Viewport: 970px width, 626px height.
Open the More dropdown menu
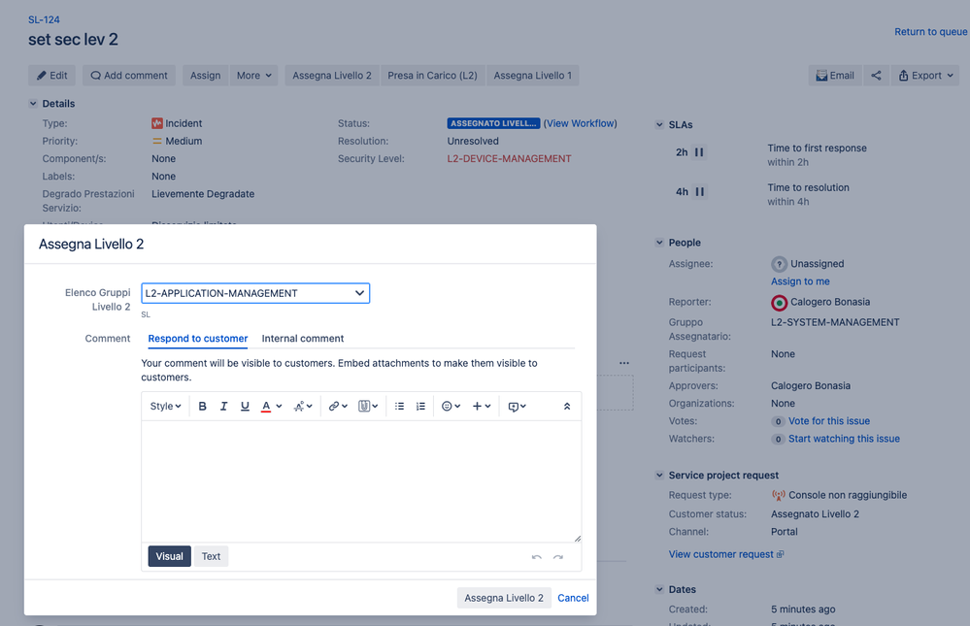(253, 76)
